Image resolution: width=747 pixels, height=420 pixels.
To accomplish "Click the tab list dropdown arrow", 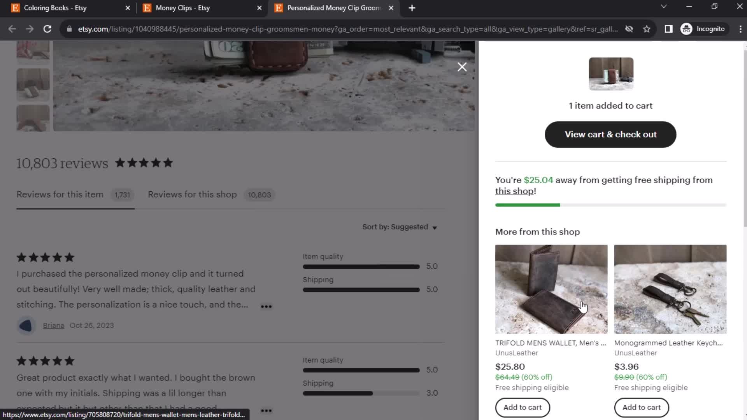I will click(x=664, y=8).
